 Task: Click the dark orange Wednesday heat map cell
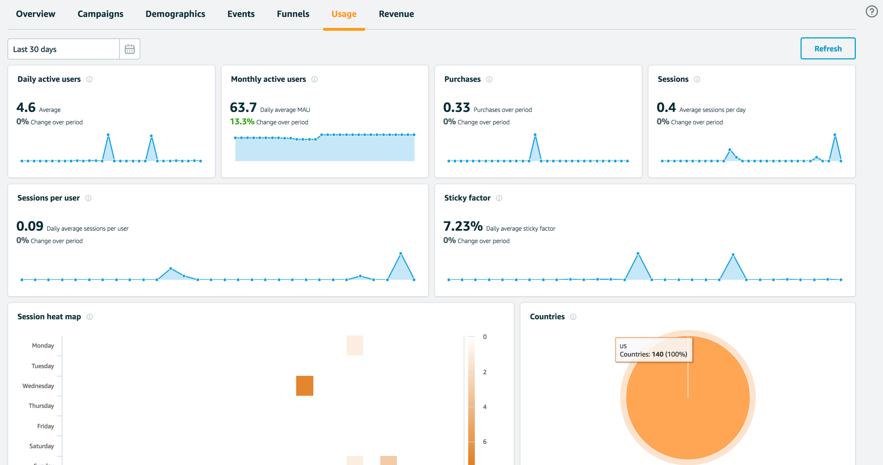(x=304, y=386)
